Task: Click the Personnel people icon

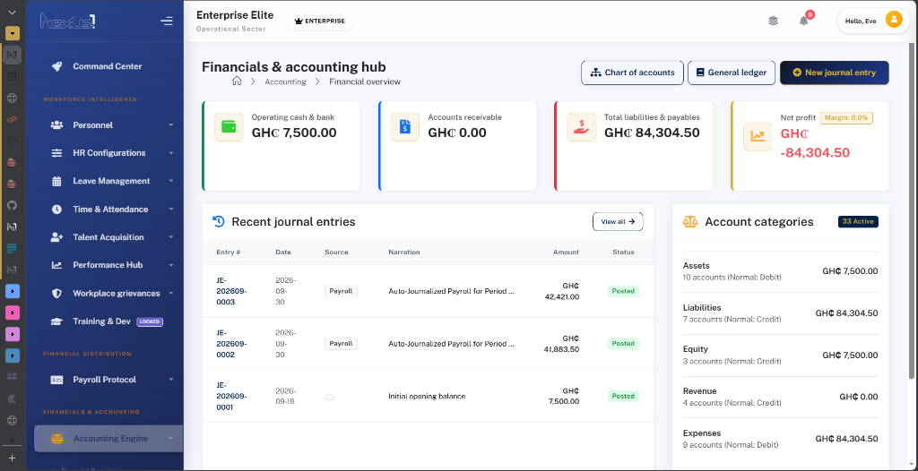Action: pyautogui.click(x=56, y=125)
